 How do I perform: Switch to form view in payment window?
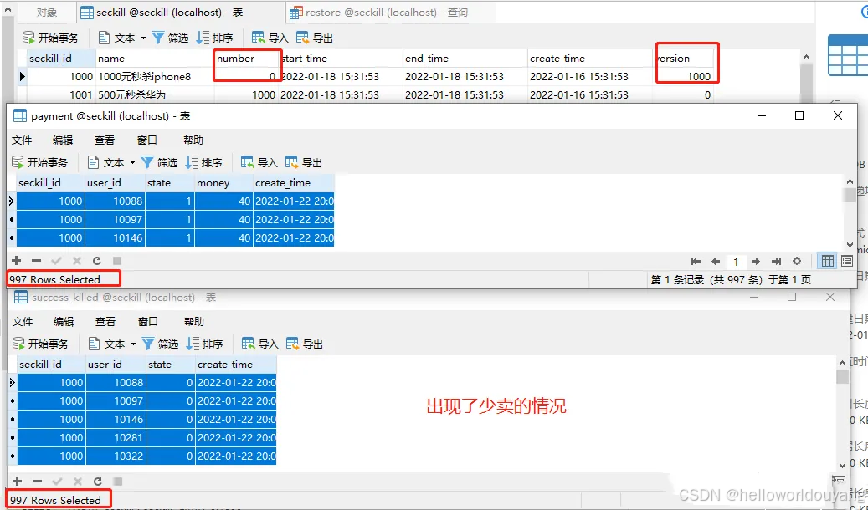pyautogui.click(x=847, y=261)
